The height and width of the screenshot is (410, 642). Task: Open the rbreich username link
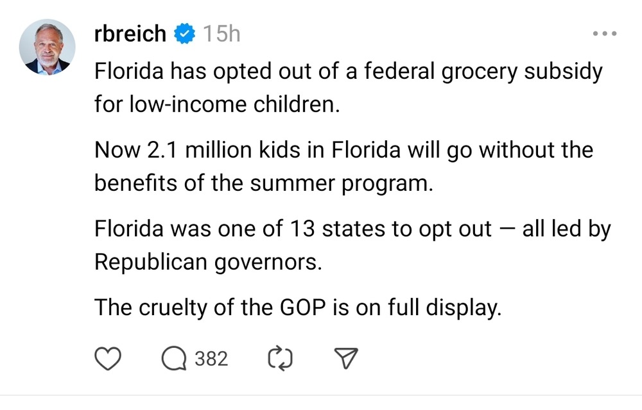[130, 33]
